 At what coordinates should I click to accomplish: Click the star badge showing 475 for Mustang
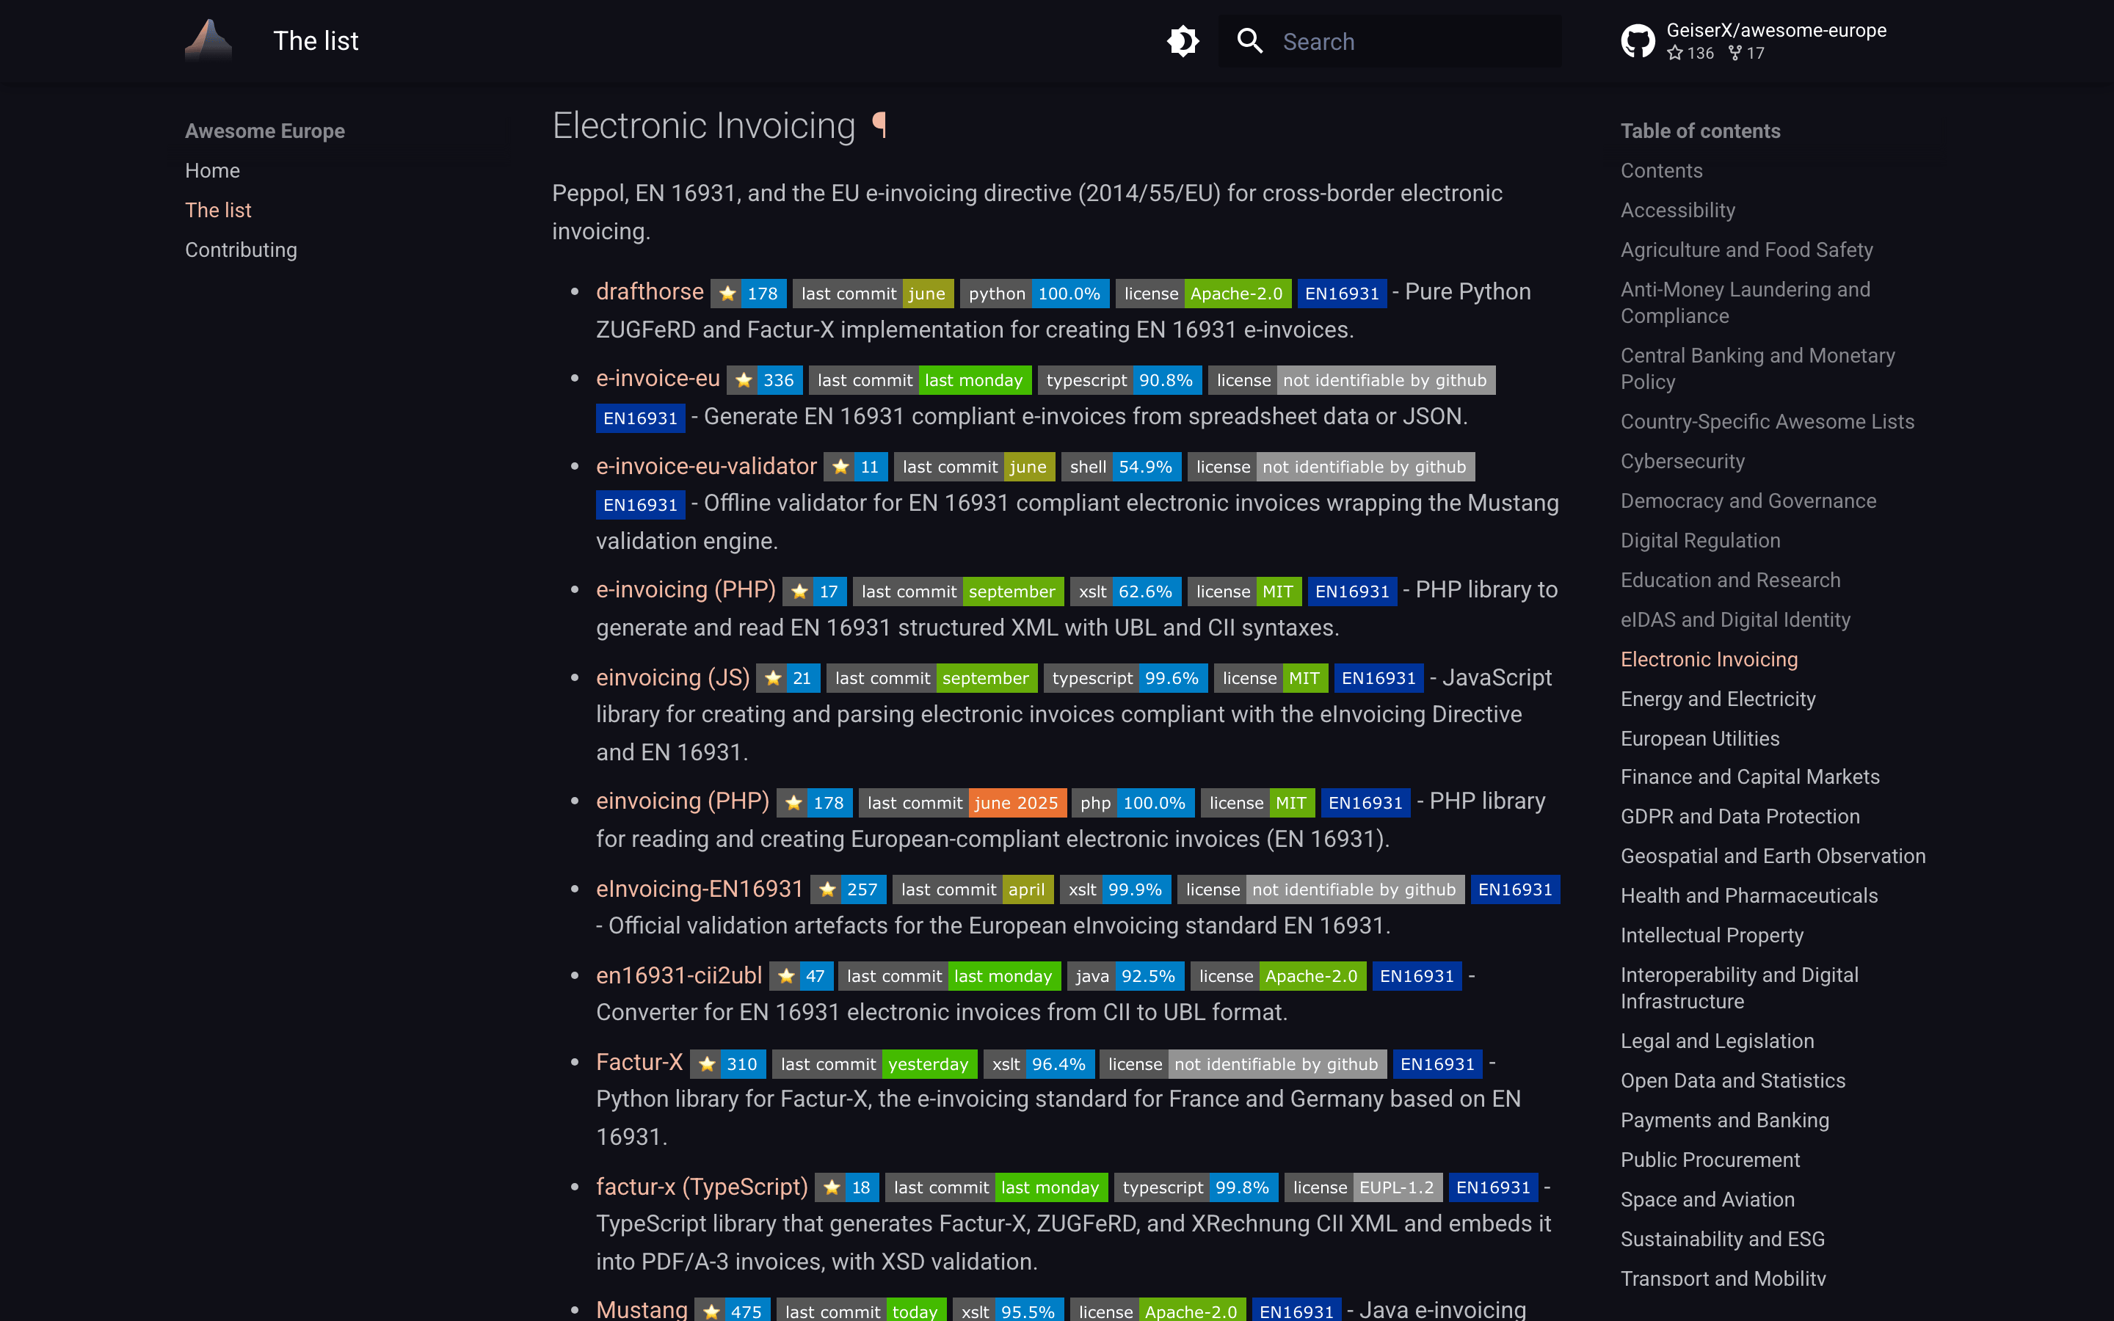click(x=733, y=1311)
